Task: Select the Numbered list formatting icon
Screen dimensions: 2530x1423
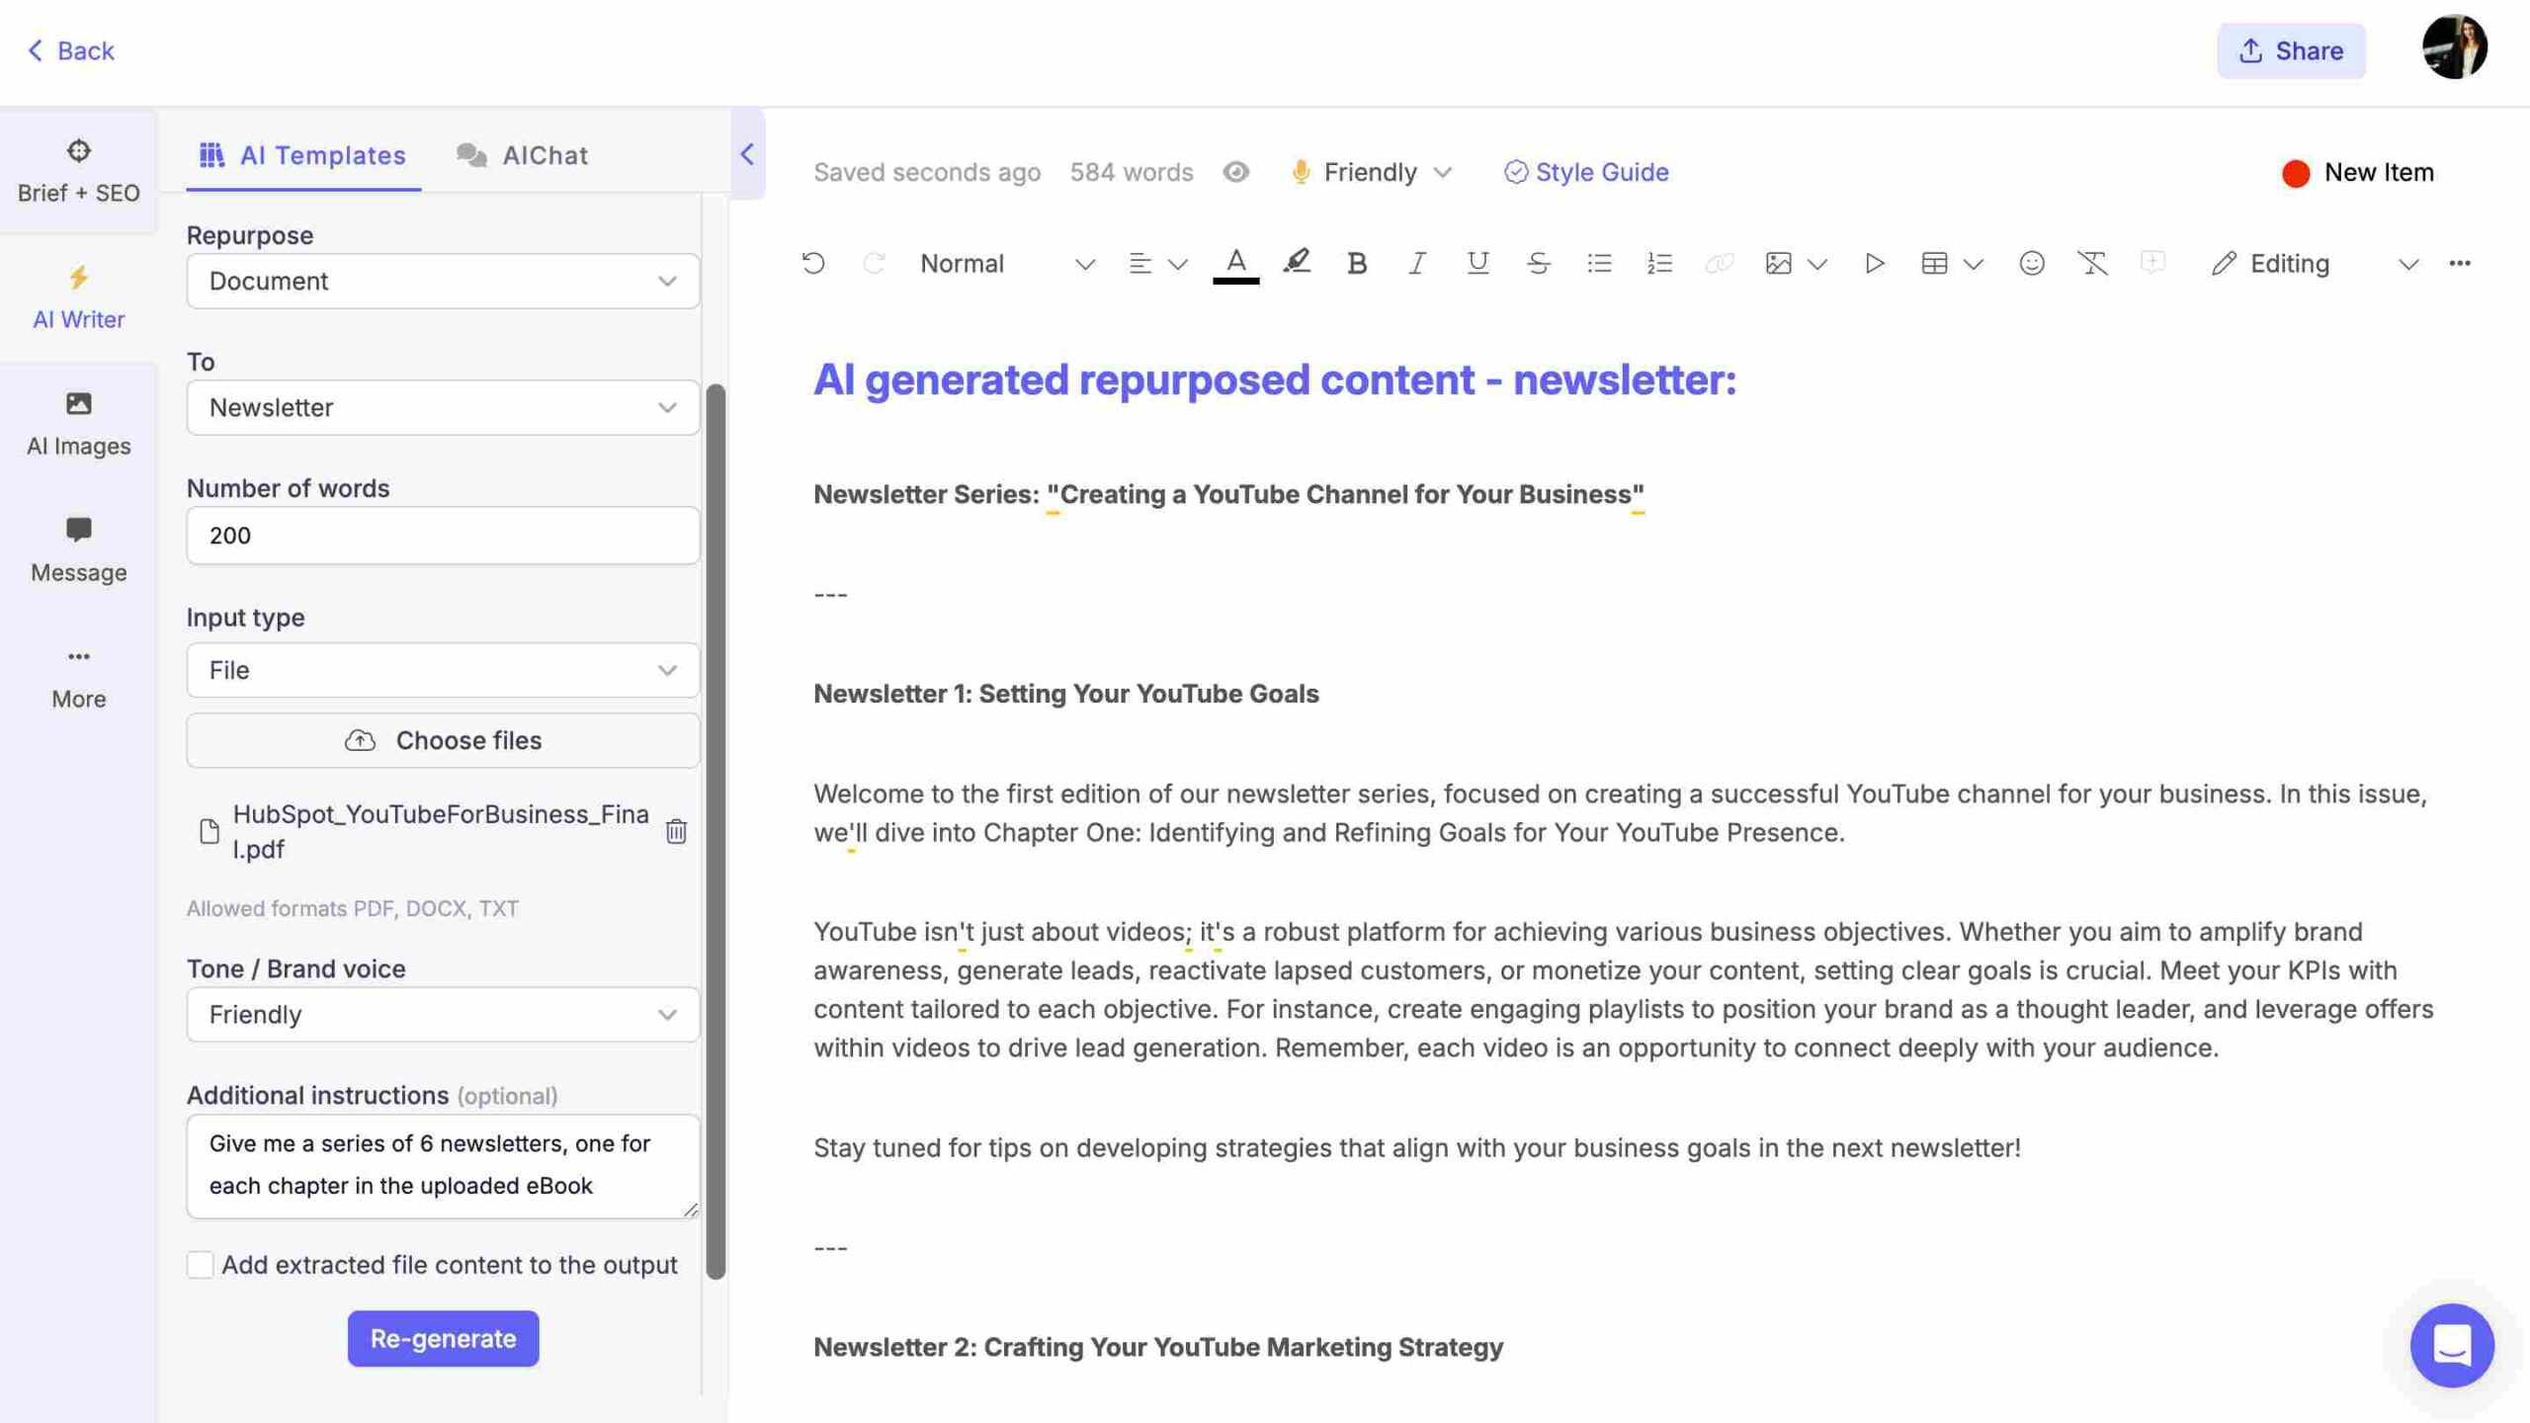Action: click(x=1657, y=264)
